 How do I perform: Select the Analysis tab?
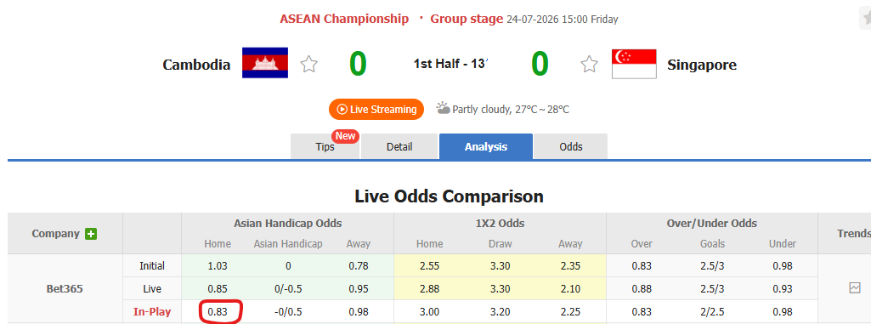[x=486, y=147]
